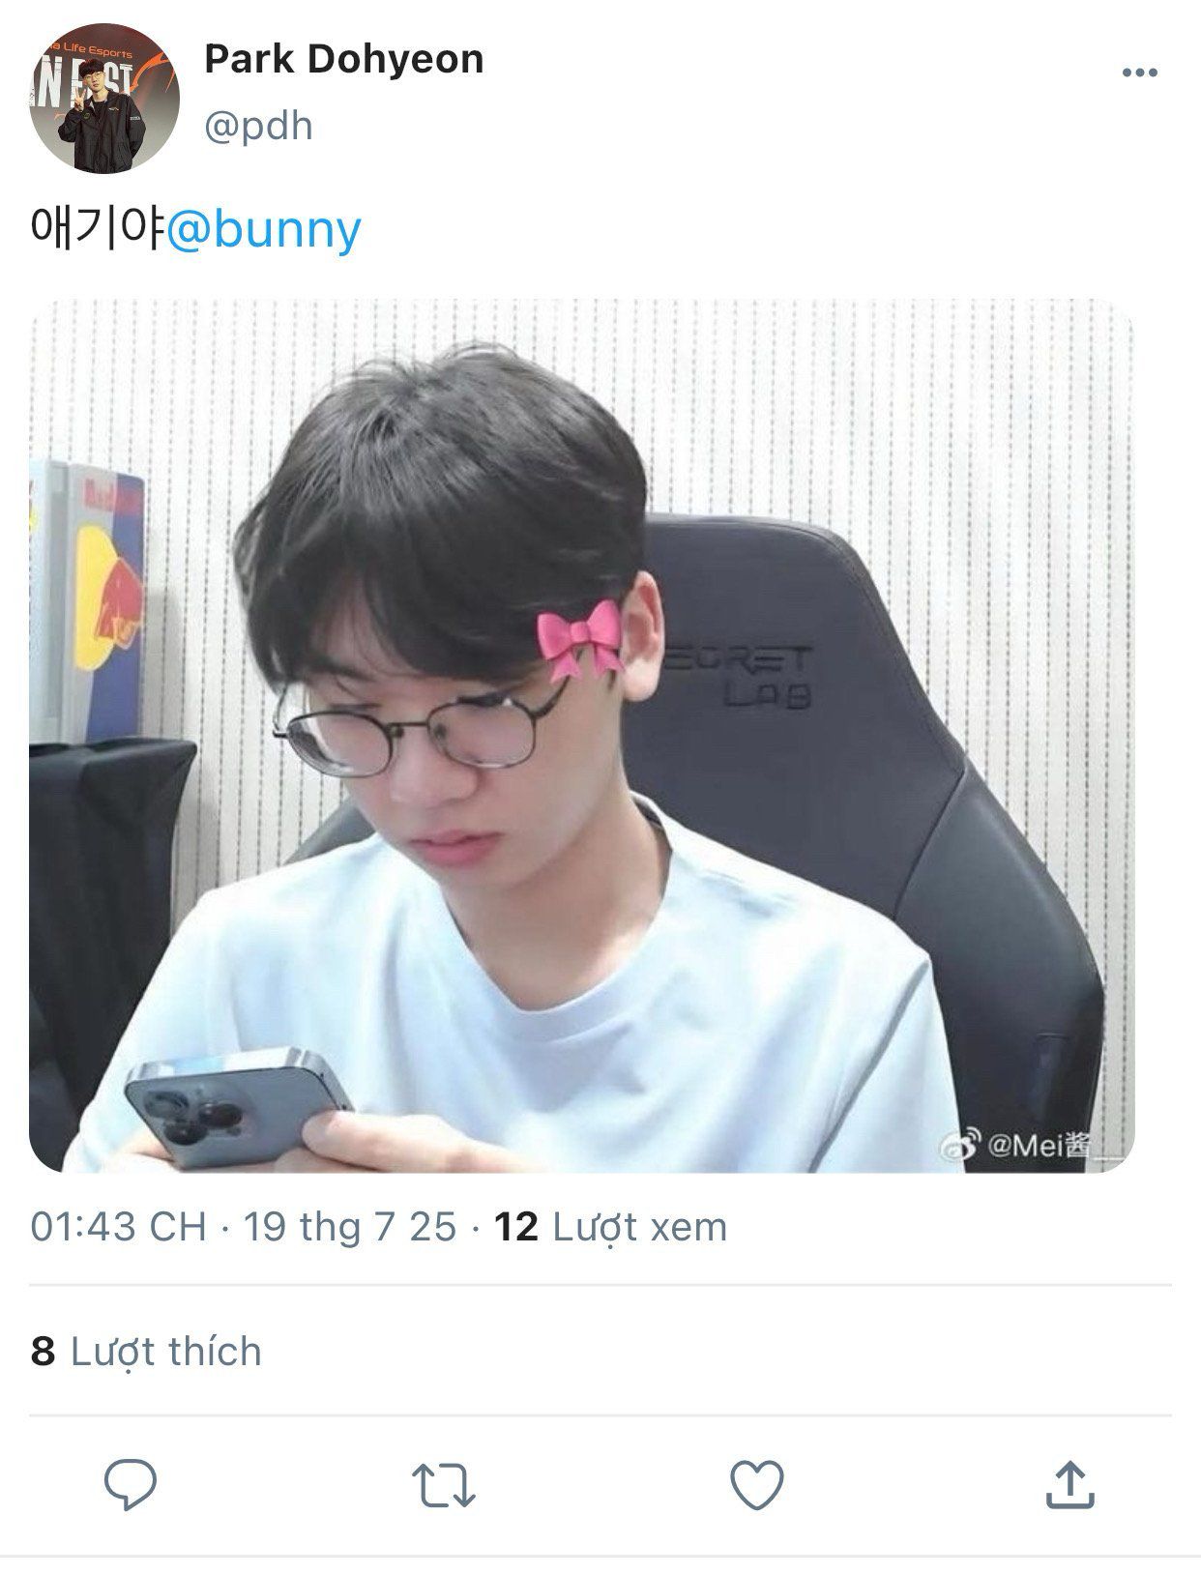Screen dimensions: 1201x1574
Task: Click the Park Dohyeon display name
Action: click(343, 59)
